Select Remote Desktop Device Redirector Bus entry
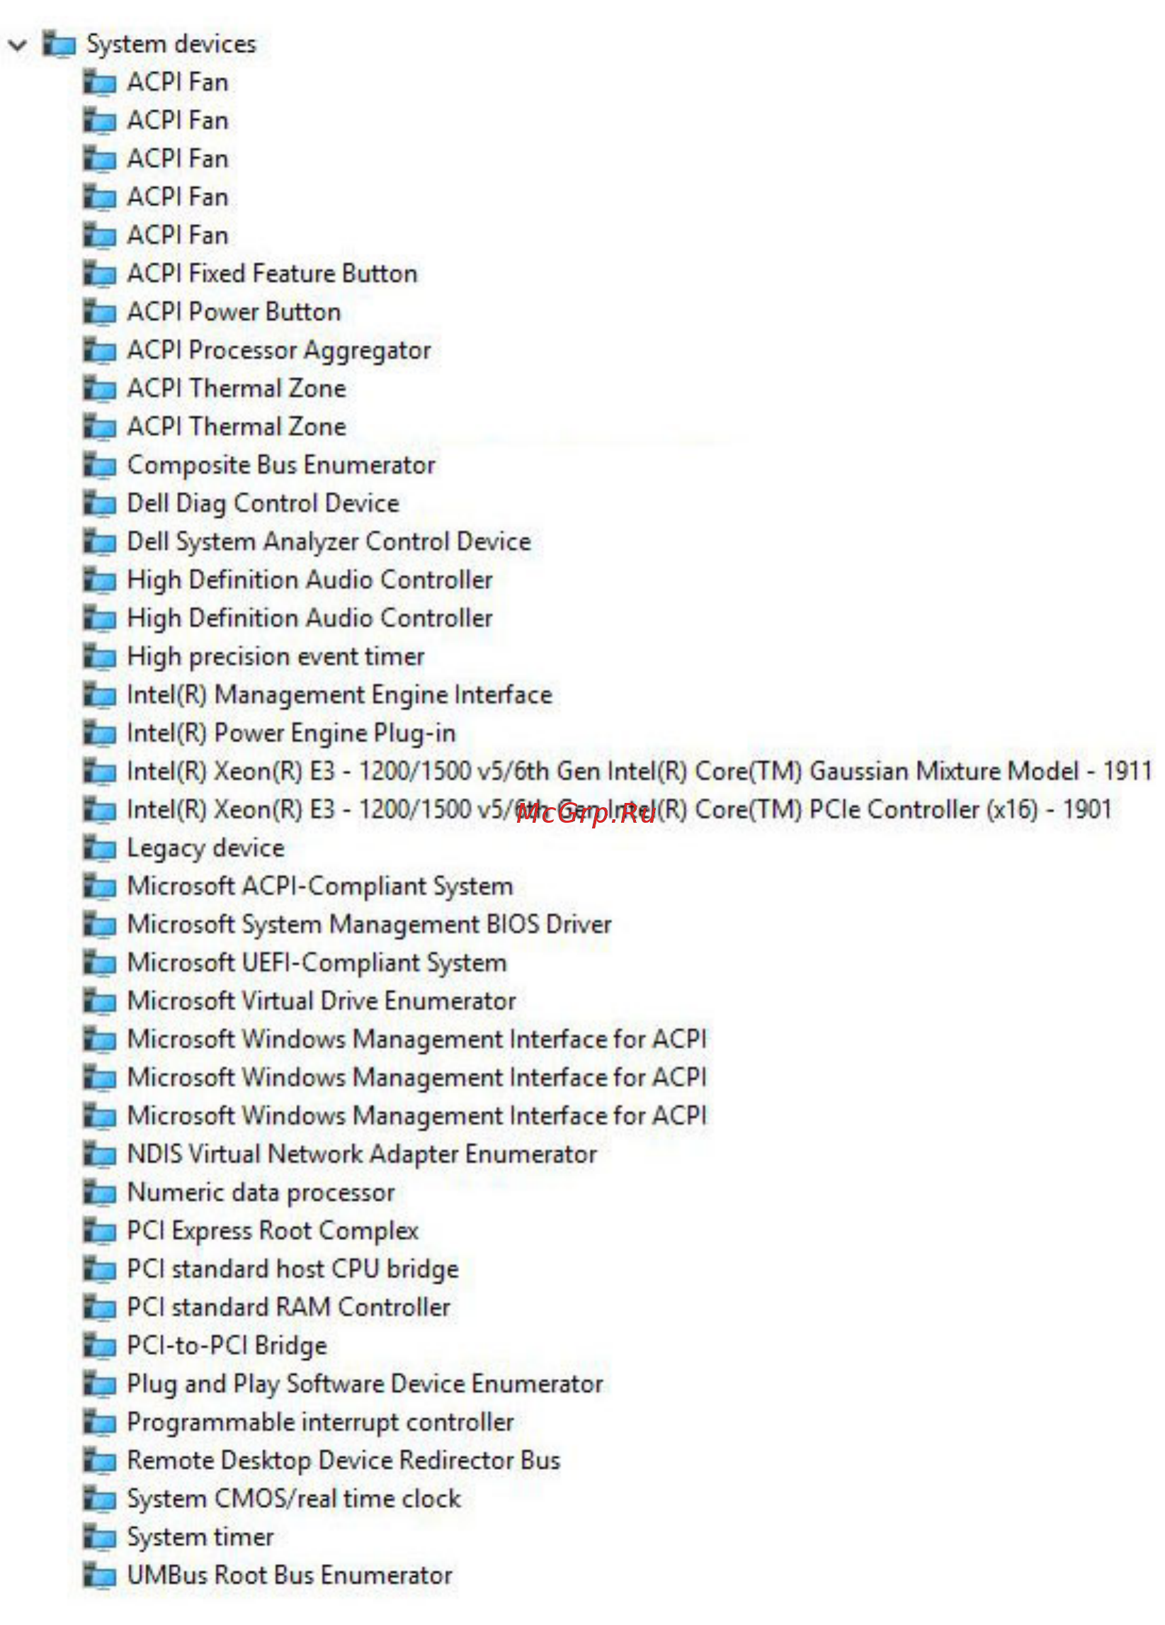Image resolution: width=1165 pixels, height=1625 pixels. [343, 1460]
